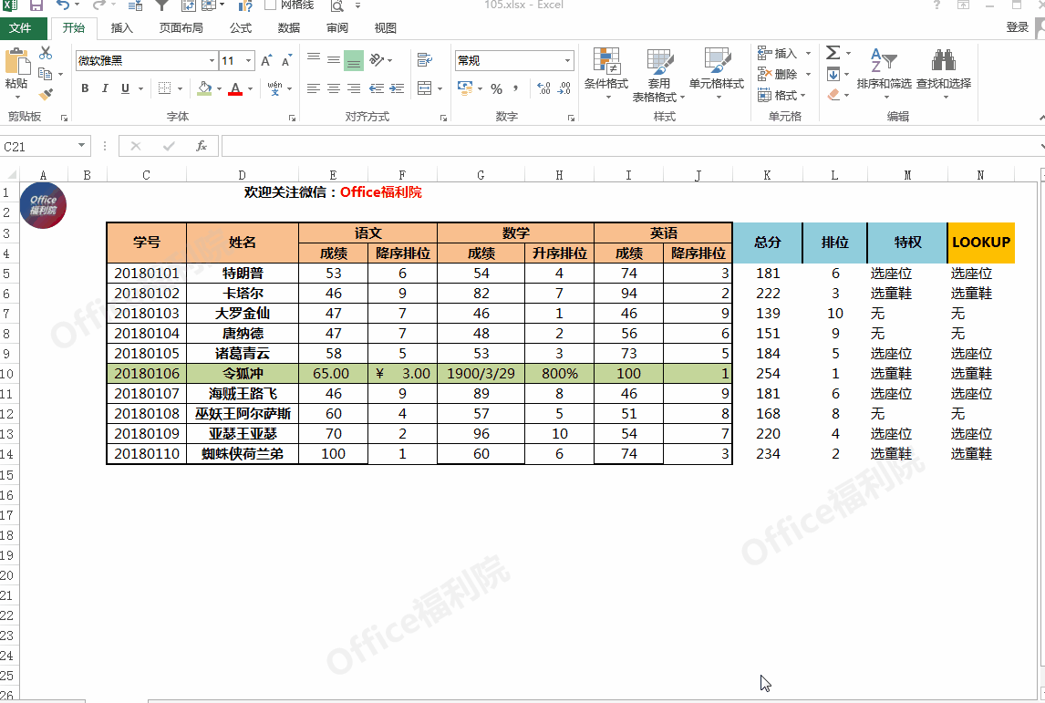The image size is (1045, 703).
Task: Switch to the 页面布局 tab
Action: [181, 28]
